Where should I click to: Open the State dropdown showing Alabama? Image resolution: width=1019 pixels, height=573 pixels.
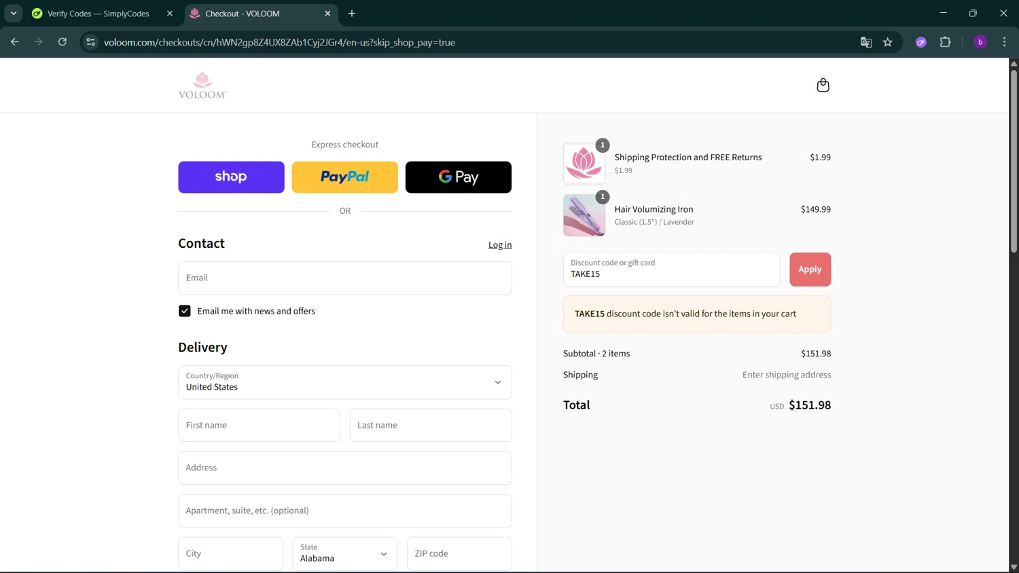point(345,553)
